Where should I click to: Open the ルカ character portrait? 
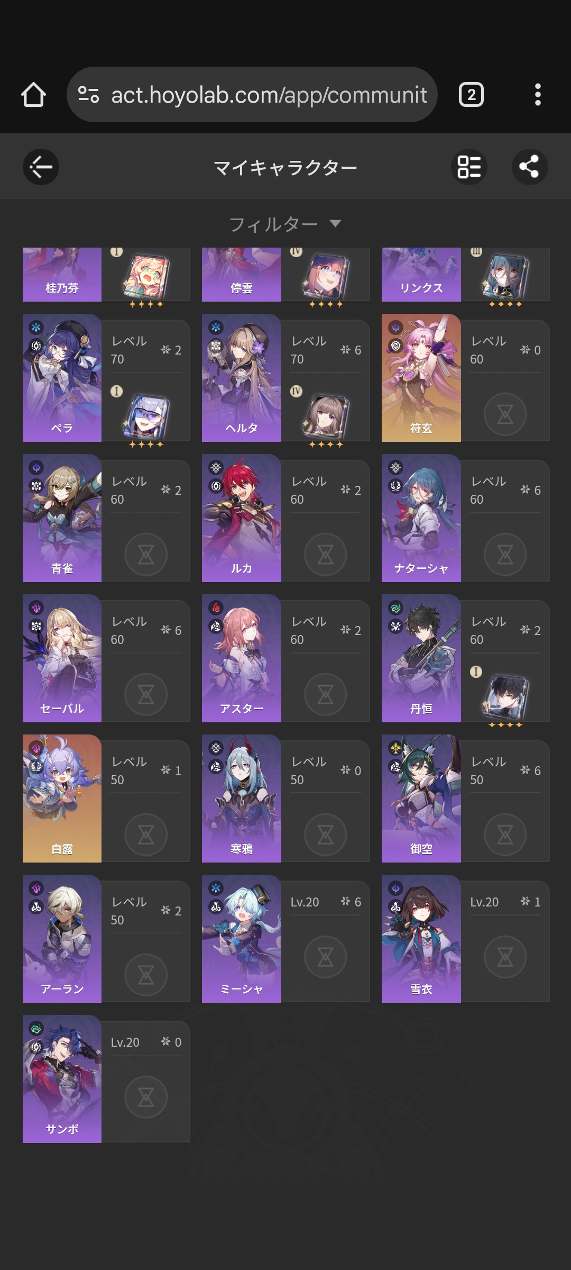241,518
